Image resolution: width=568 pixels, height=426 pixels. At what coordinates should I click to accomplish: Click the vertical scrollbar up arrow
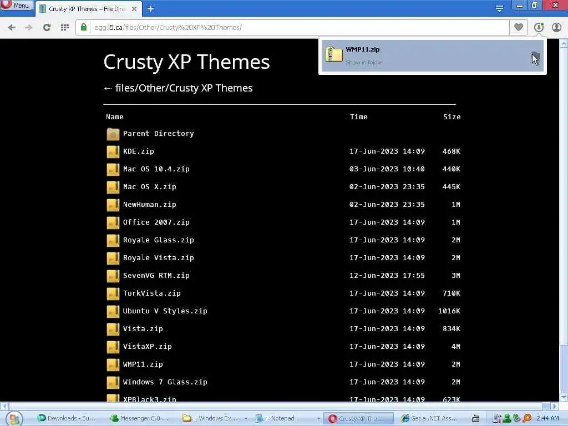564,43
